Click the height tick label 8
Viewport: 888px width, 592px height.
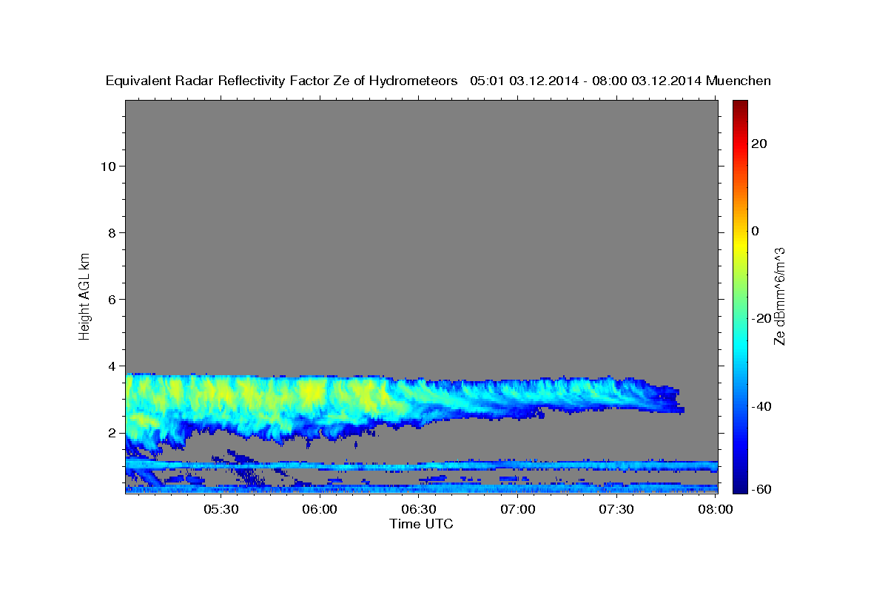(112, 232)
